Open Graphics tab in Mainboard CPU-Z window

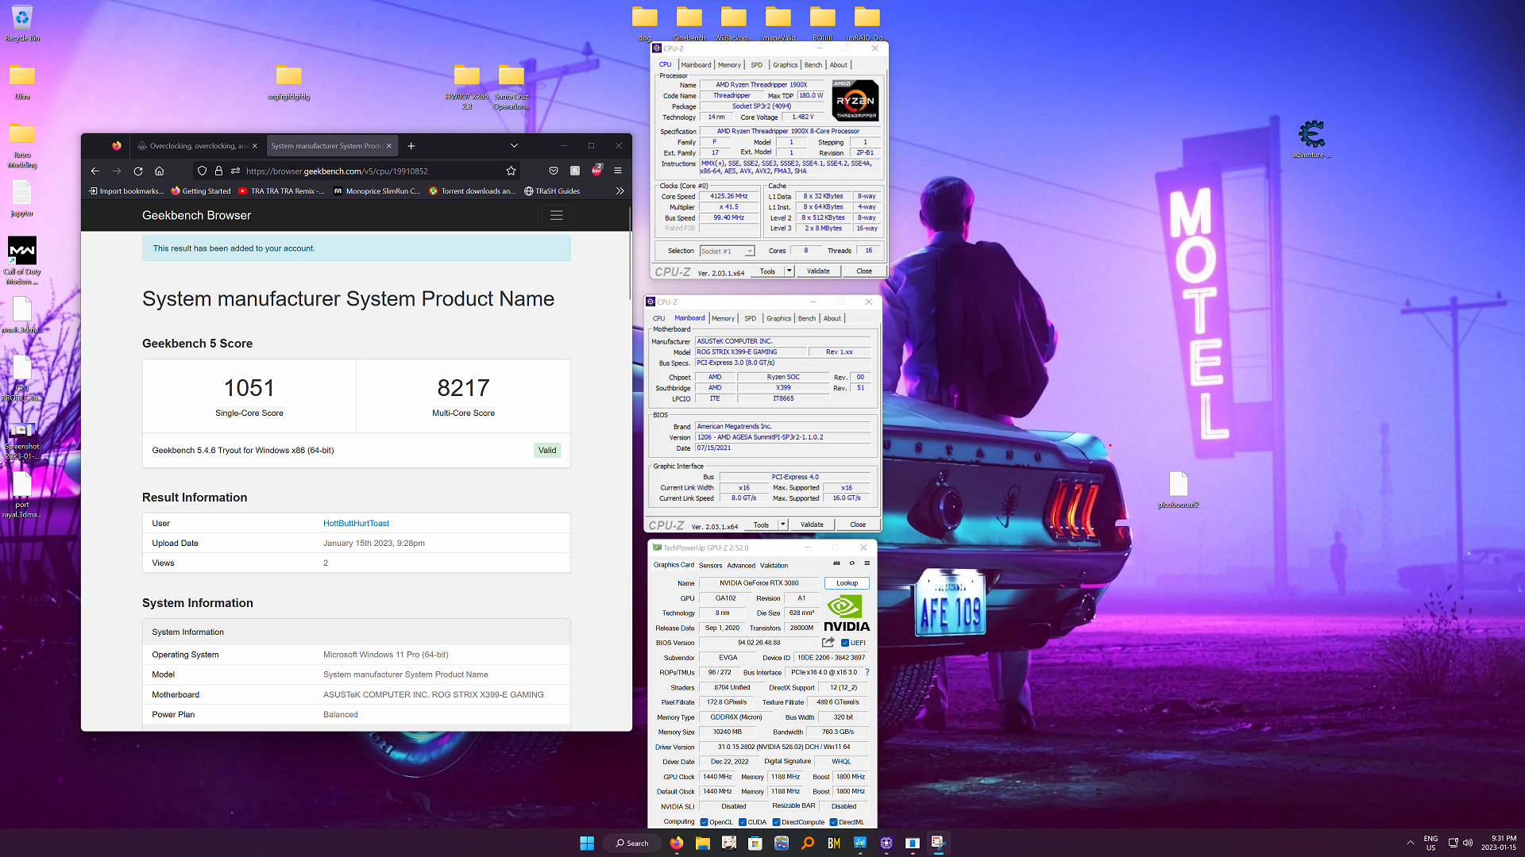point(778,318)
